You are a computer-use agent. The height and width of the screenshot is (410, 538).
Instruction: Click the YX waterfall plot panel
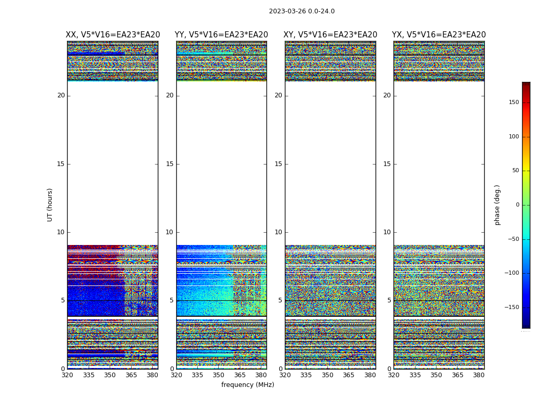[x=439, y=205]
